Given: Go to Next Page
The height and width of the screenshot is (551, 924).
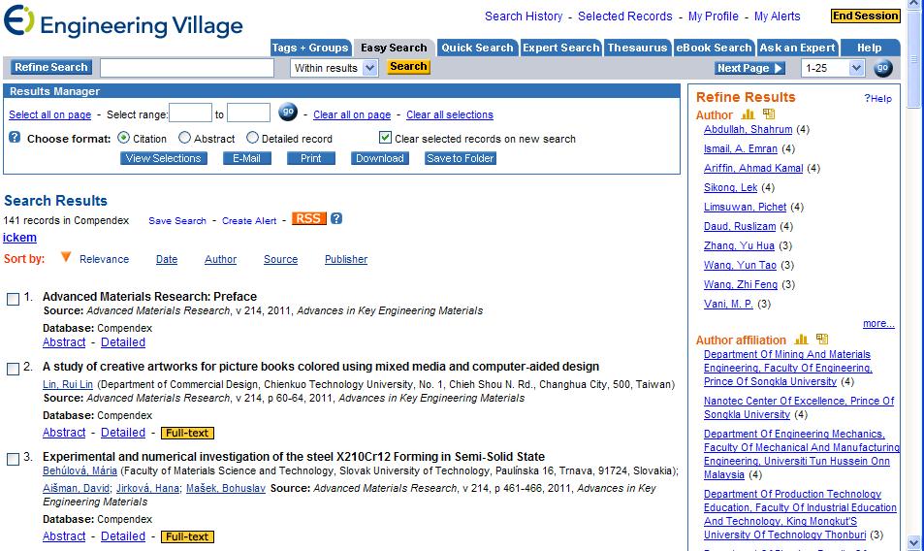Looking at the screenshot, I should (x=749, y=68).
